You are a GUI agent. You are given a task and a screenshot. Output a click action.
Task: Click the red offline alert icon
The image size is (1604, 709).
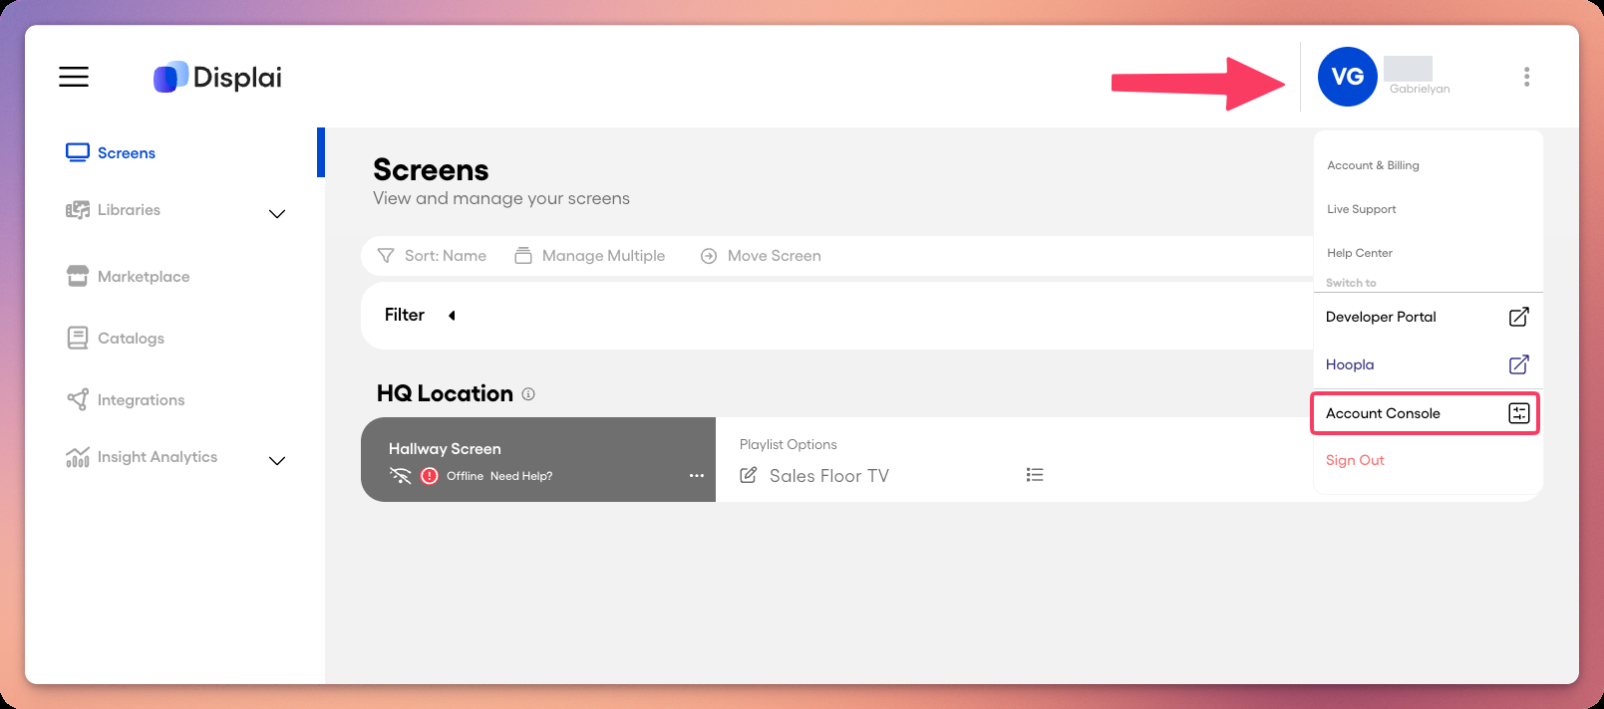pyautogui.click(x=430, y=476)
